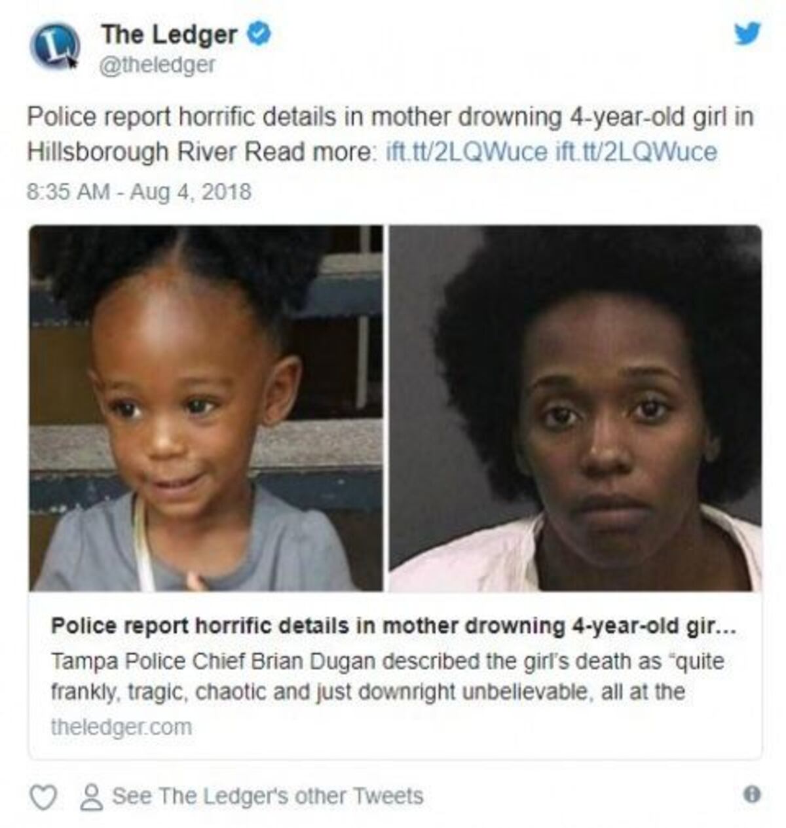
Task: View the right mugshot photo
Action: pyautogui.click(x=576, y=408)
